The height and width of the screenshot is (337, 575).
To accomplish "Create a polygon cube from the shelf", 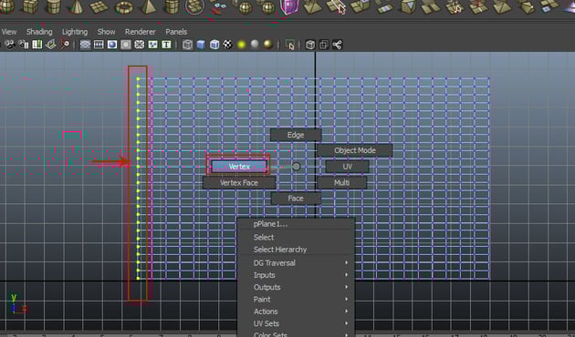I will 30,5.
